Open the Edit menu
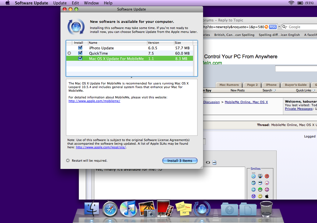Viewport: 317px width, 223px height. coord(75,3)
